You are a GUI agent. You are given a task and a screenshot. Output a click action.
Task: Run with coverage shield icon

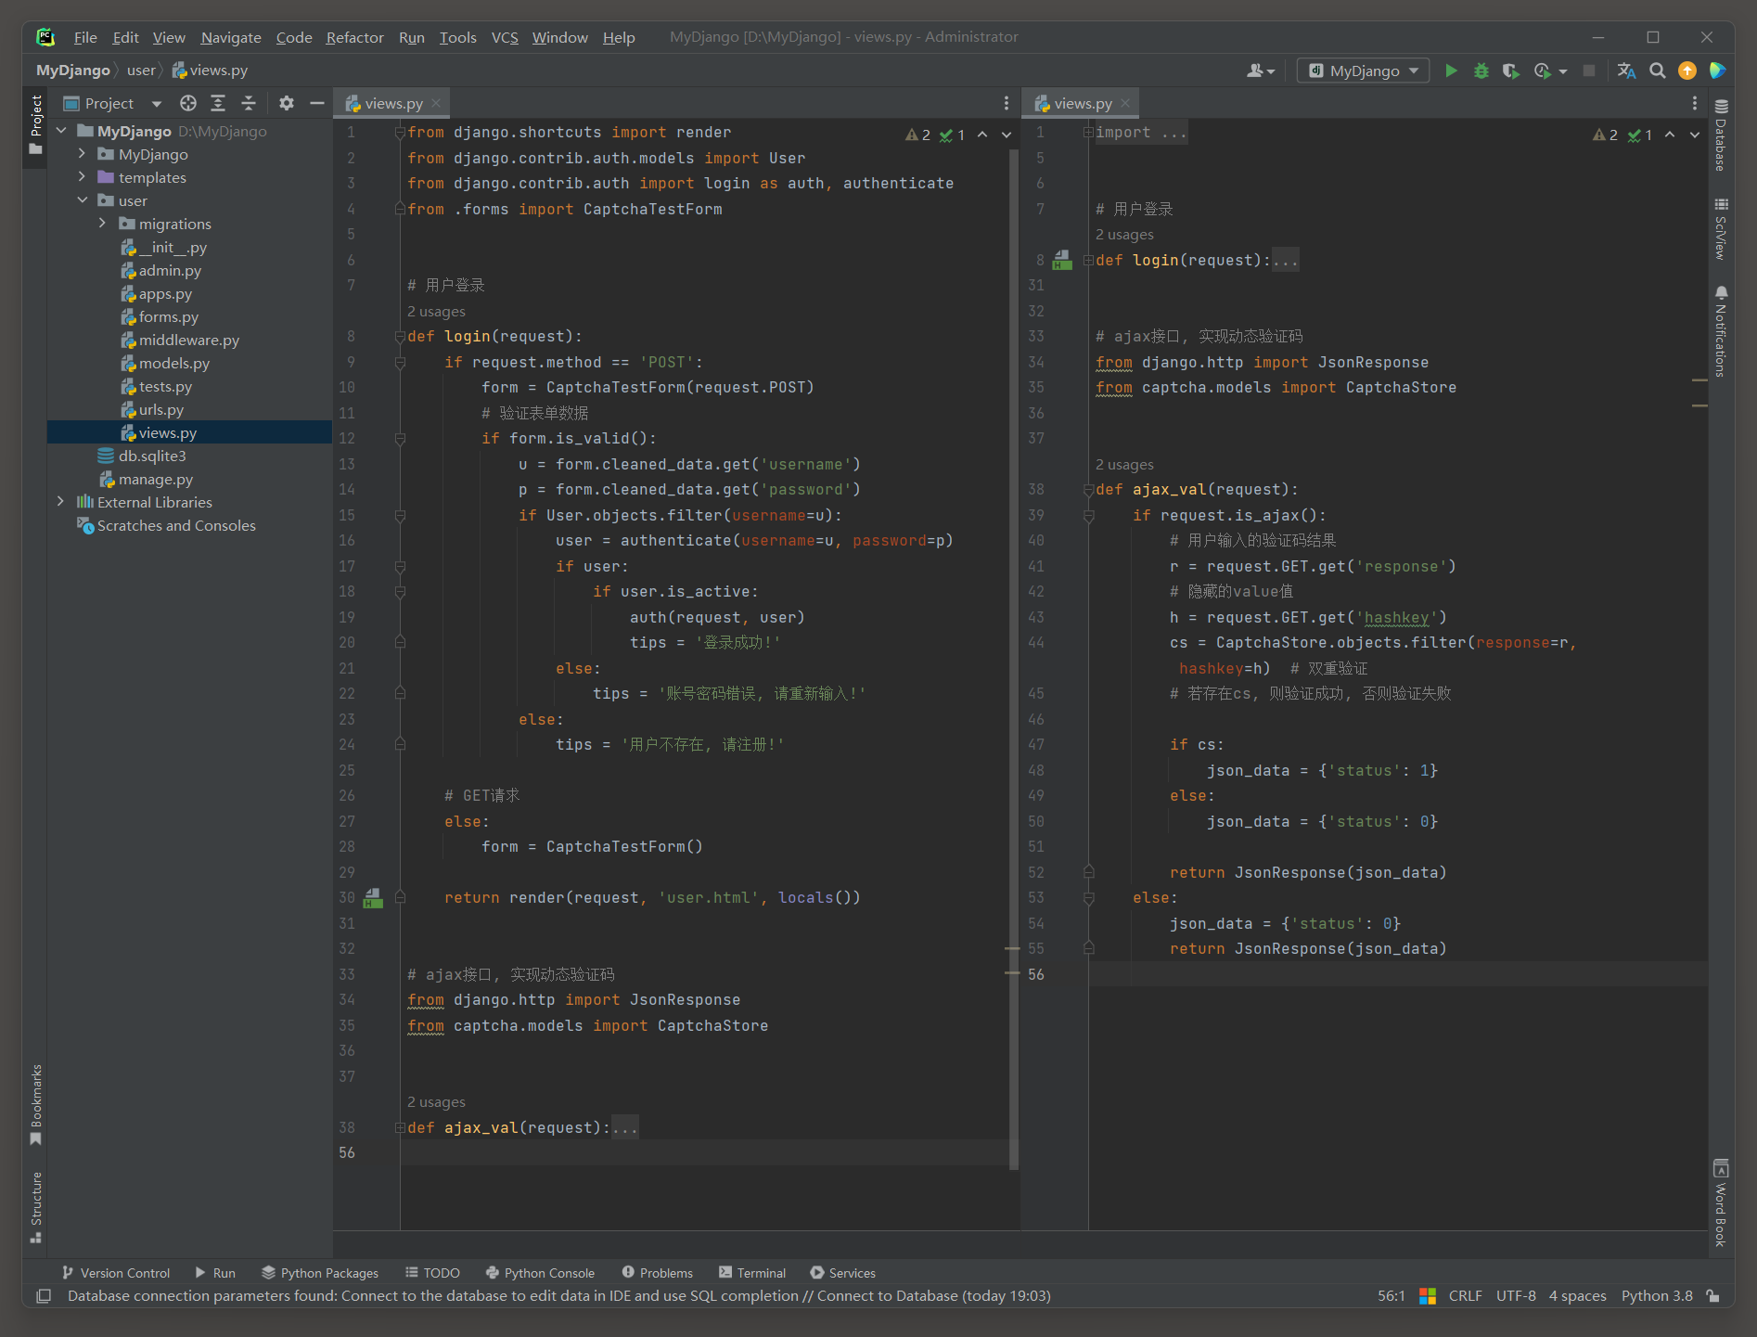pos(1511,71)
